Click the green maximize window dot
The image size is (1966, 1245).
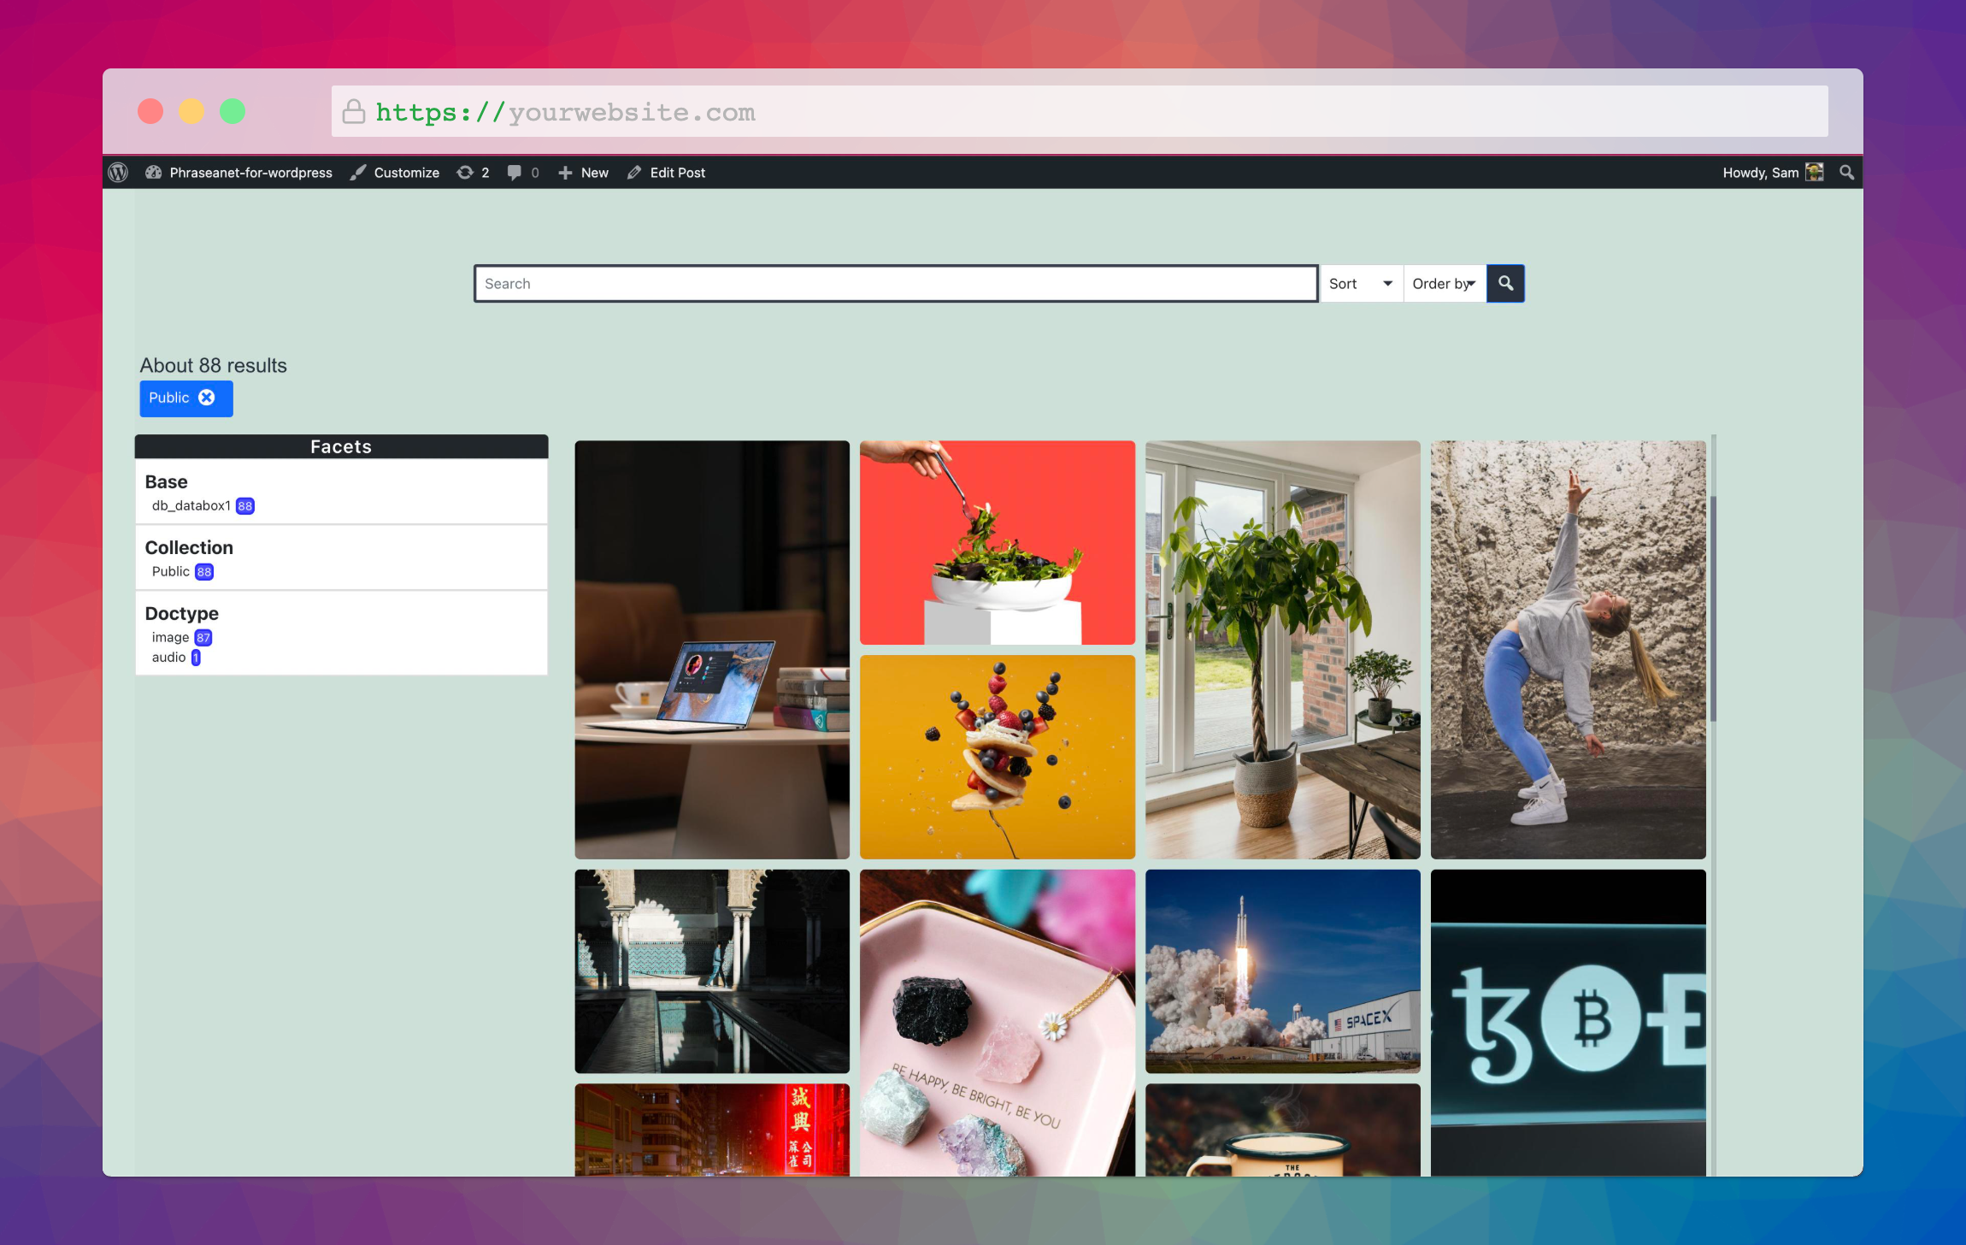tap(233, 111)
